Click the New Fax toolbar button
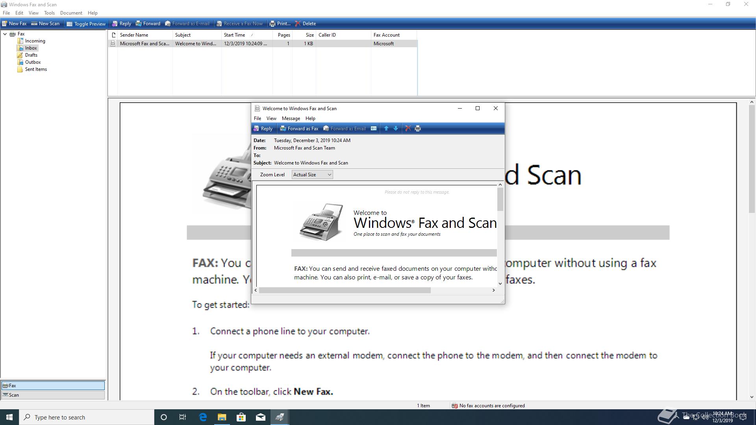Screen dimensions: 756x425 point(14,24)
